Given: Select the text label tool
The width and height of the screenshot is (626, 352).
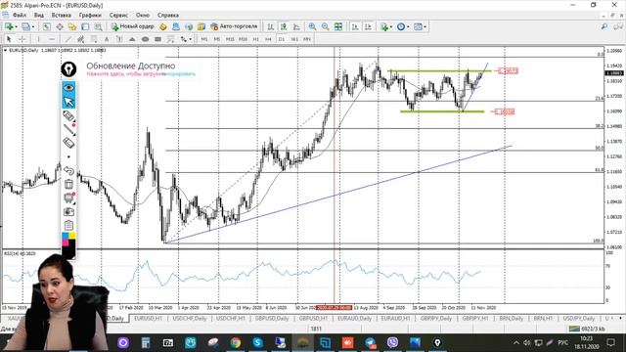Looking at the screenshot, I should coord(119,39).
